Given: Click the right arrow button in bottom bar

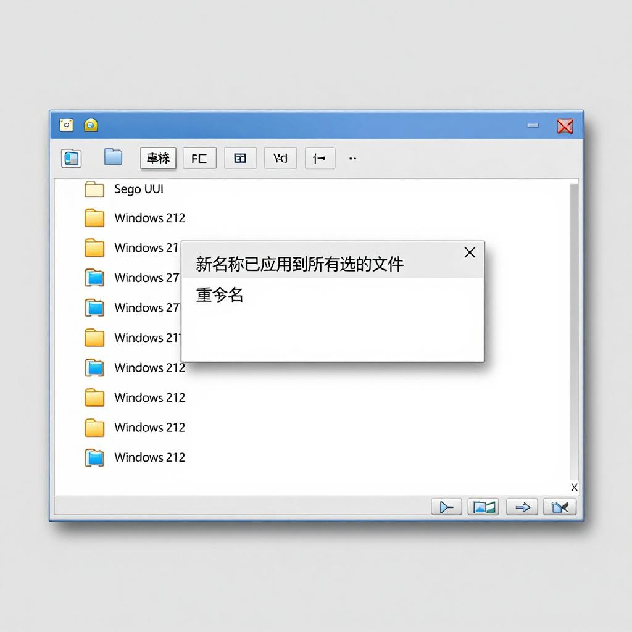Looking at the screenshot, I should click(522, 507).
